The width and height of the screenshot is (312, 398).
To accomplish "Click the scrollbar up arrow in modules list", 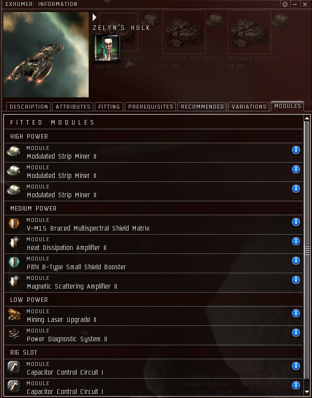I will [x=307, y=118].
